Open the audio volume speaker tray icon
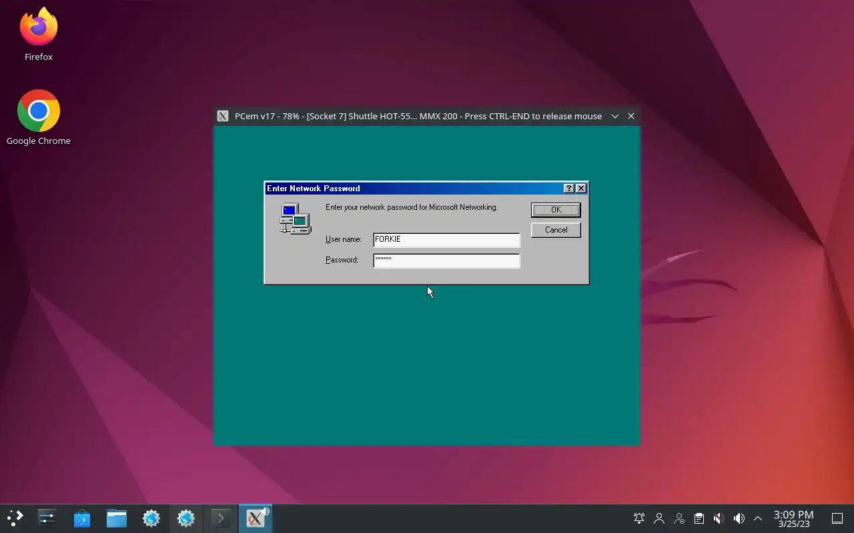 pos(739,518)
